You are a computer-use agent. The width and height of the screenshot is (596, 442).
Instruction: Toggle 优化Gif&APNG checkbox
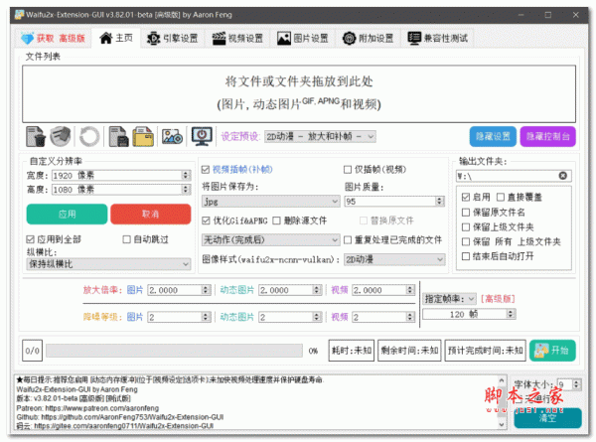(x=206, y=221)
